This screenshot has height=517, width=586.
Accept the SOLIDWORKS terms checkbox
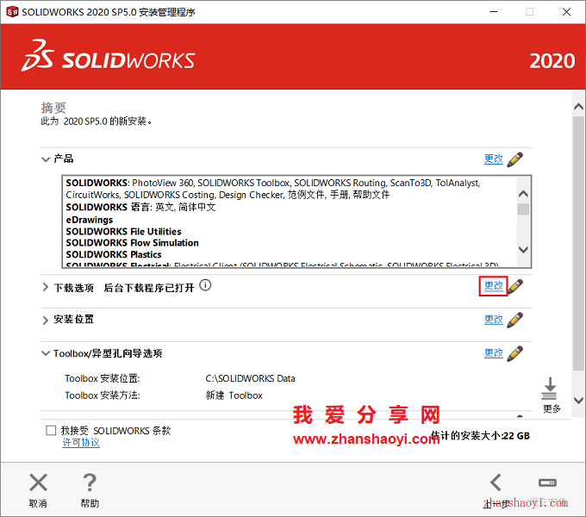click(51, 430)
